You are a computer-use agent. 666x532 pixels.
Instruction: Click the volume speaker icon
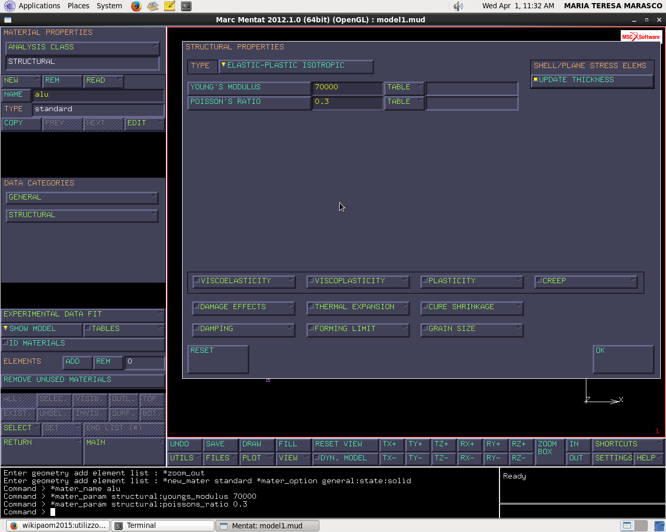point(458,6)
